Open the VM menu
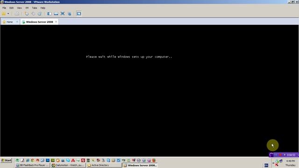 27,8
